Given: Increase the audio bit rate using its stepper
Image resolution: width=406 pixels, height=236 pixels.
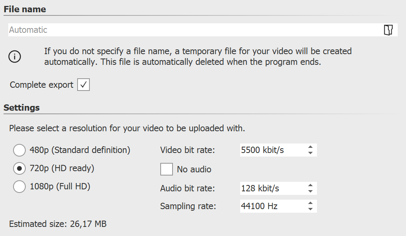Looking at the screenshot, I should tap(311, 186).
